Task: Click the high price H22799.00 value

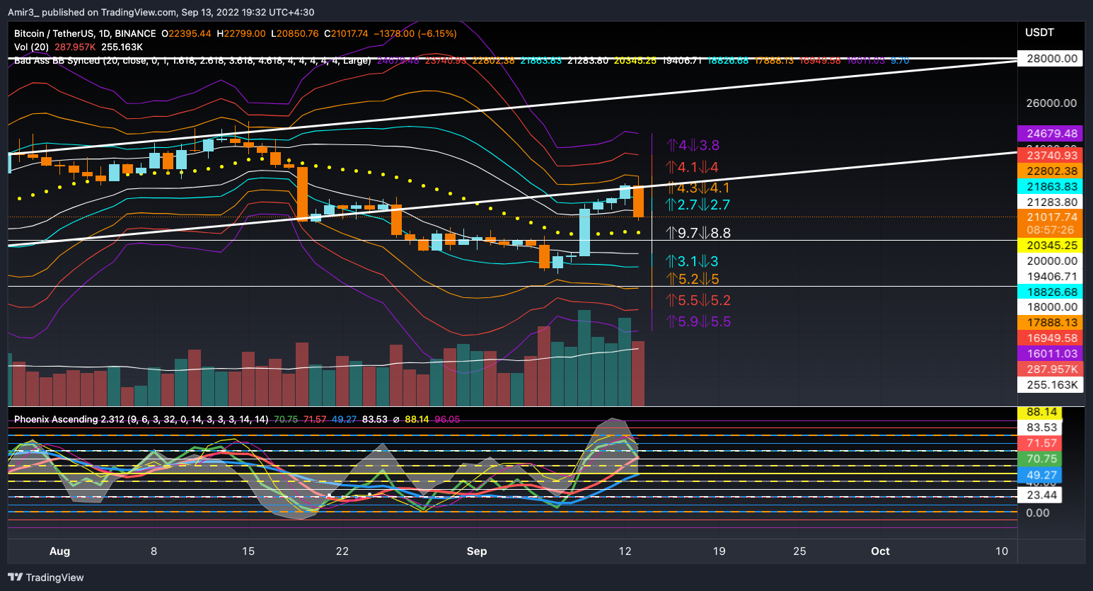Action: (x=241, y=33)
